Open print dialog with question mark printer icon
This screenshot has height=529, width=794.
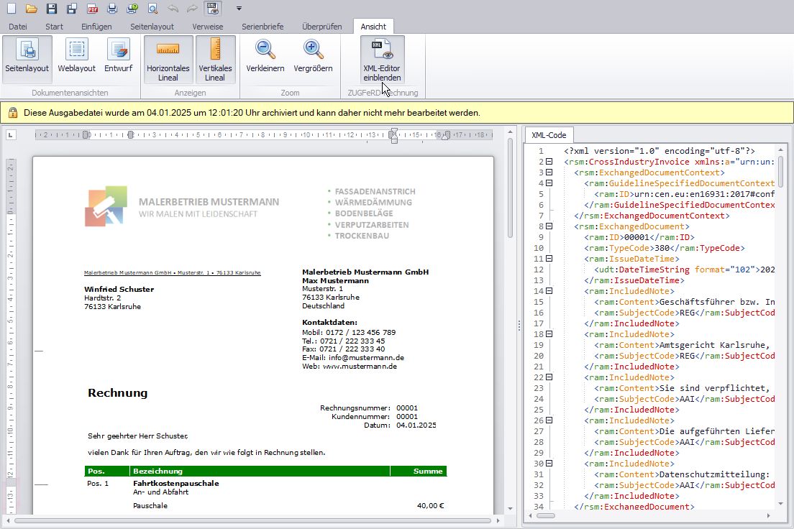(132, 8)
